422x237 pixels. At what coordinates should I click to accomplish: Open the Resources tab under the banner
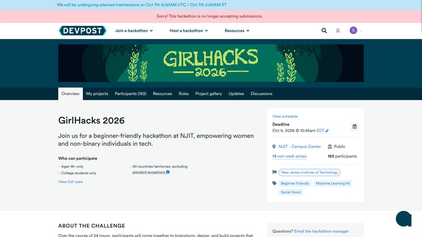click(162, 94)
